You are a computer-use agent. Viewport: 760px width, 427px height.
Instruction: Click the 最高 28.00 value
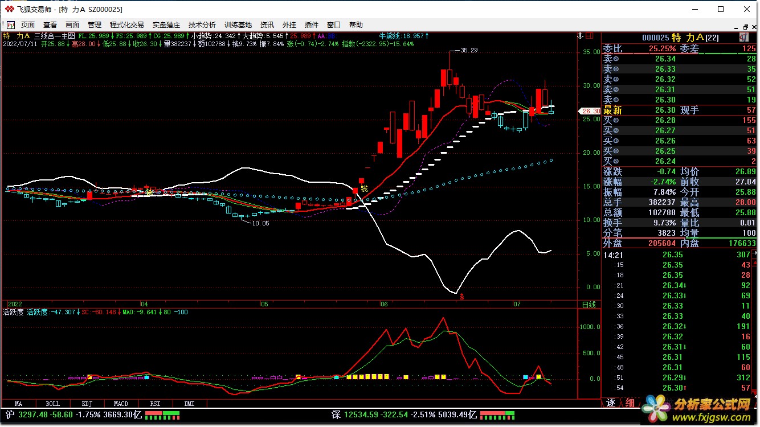[x=745, y=202]
